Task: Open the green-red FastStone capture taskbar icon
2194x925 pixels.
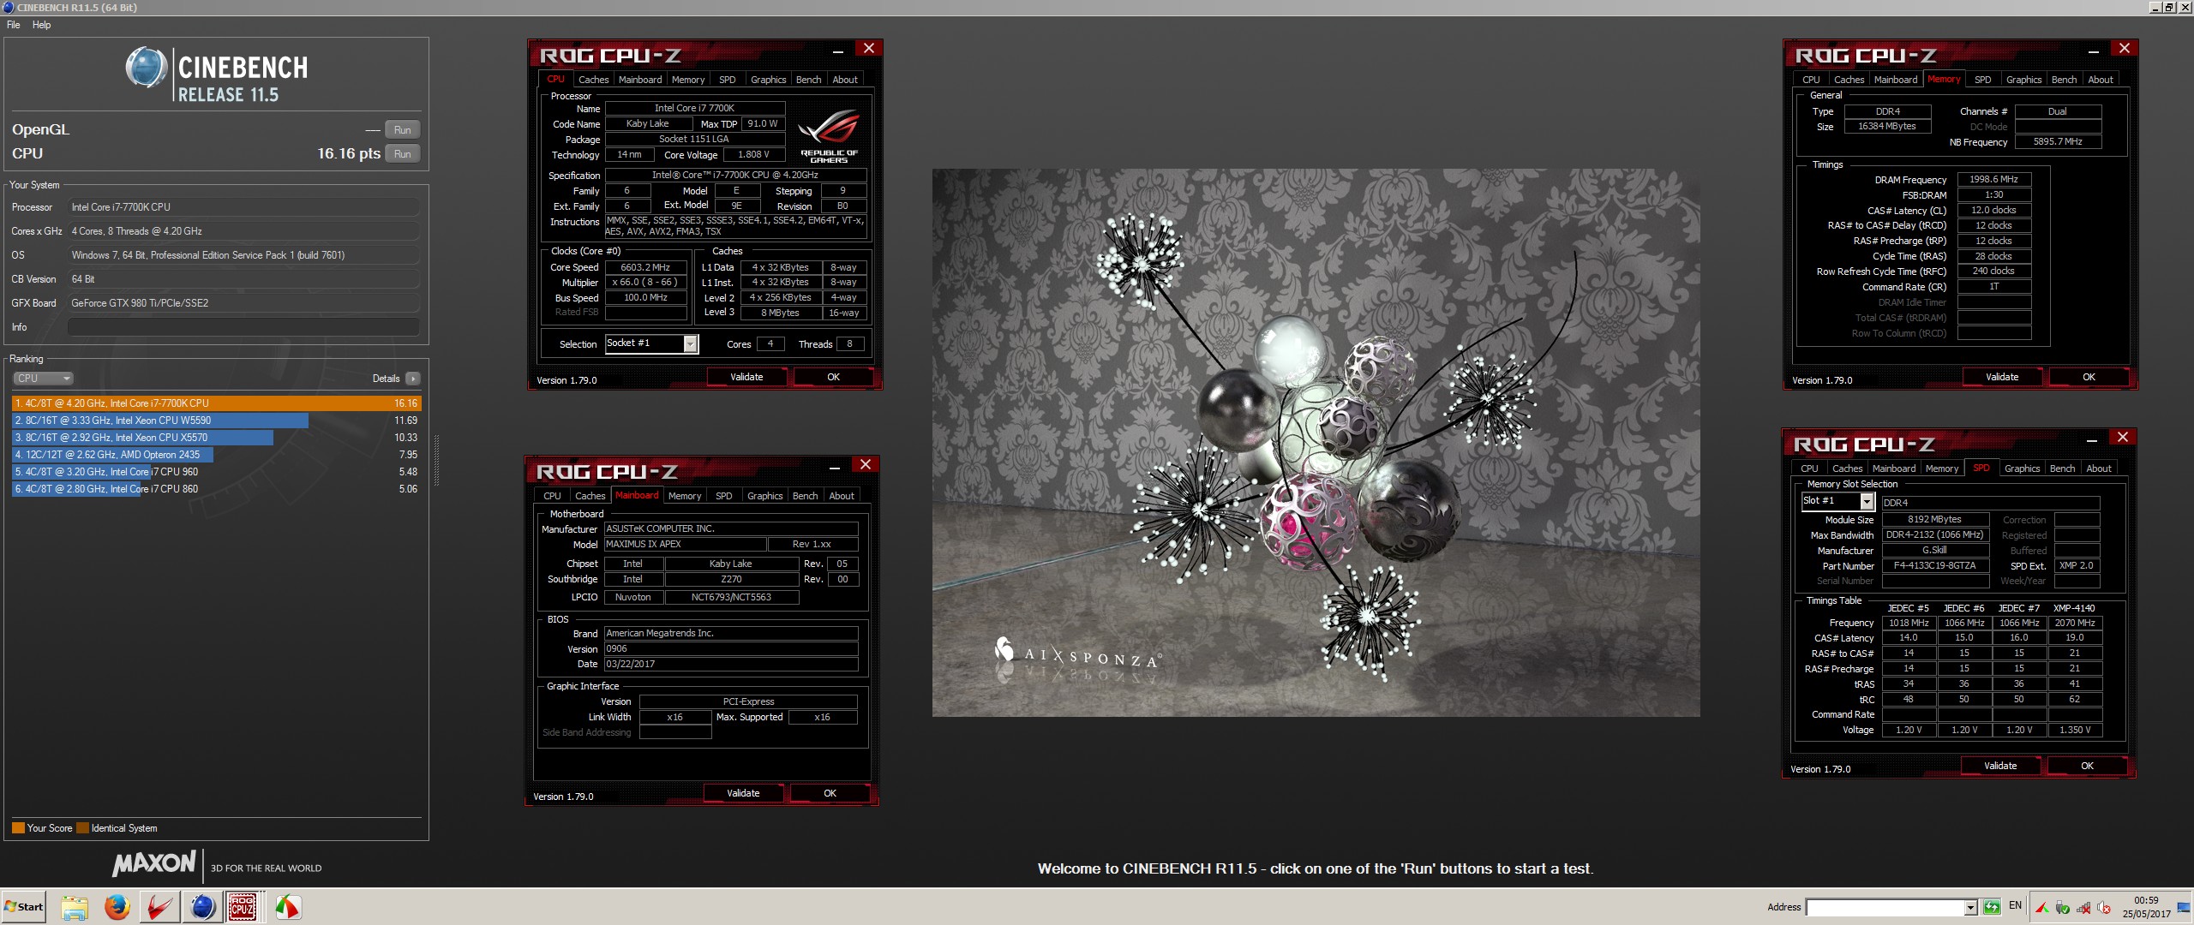Action: [x=287, y=907]
